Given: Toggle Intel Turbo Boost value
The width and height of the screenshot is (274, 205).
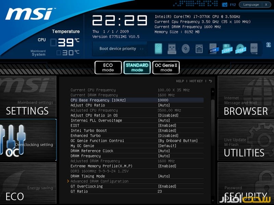Looking at the screenshot, I should (x=167, y=131).
